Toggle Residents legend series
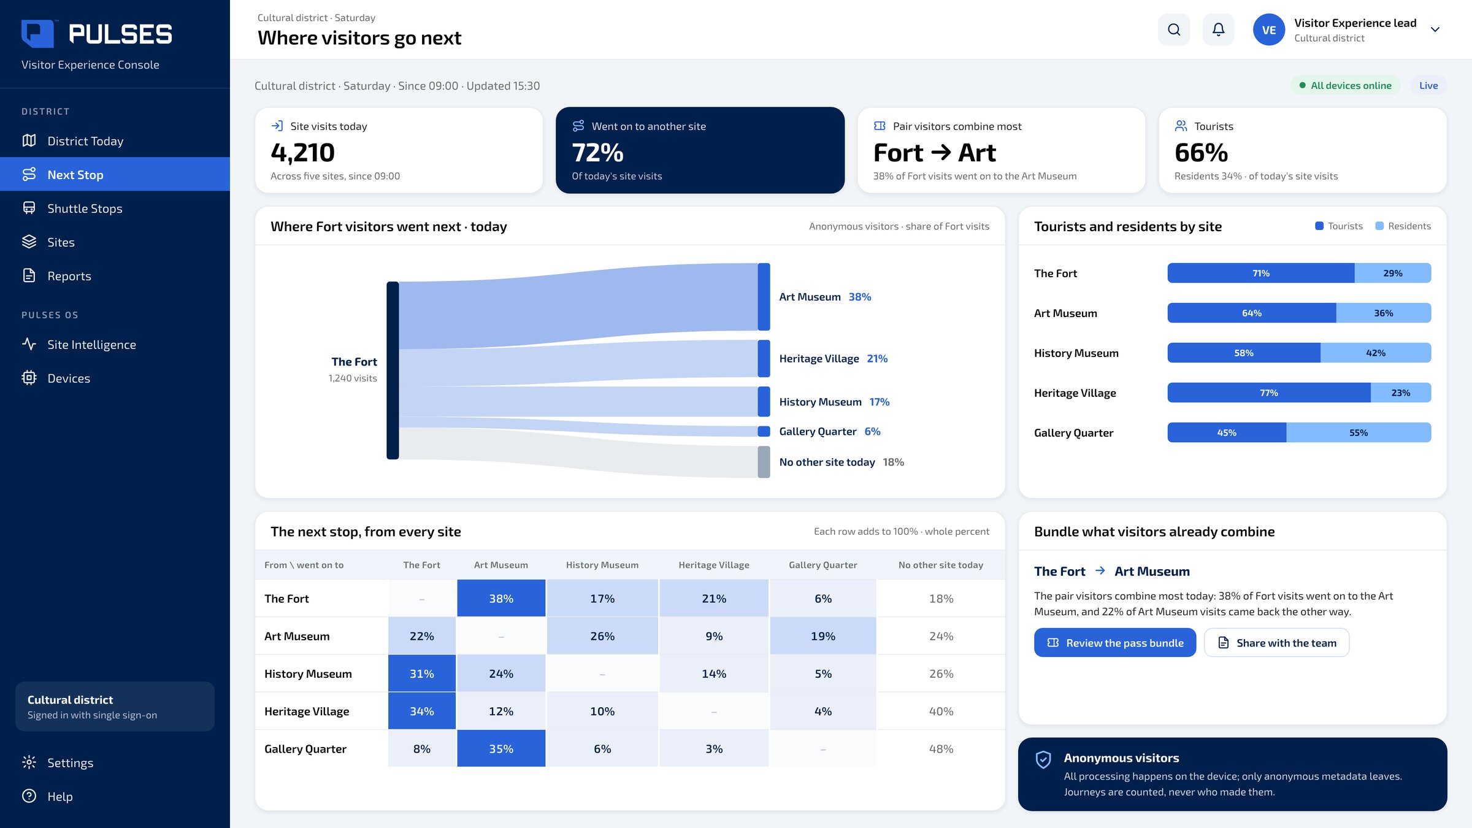 1403,226
